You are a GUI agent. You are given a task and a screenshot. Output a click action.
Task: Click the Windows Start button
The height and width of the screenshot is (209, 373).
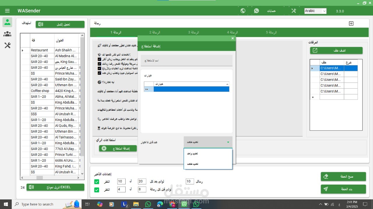6,204
